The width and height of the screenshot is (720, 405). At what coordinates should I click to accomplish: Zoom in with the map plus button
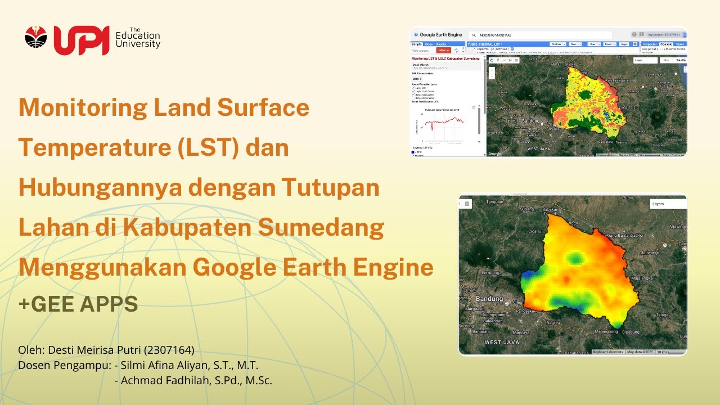[x=492, y=70]
